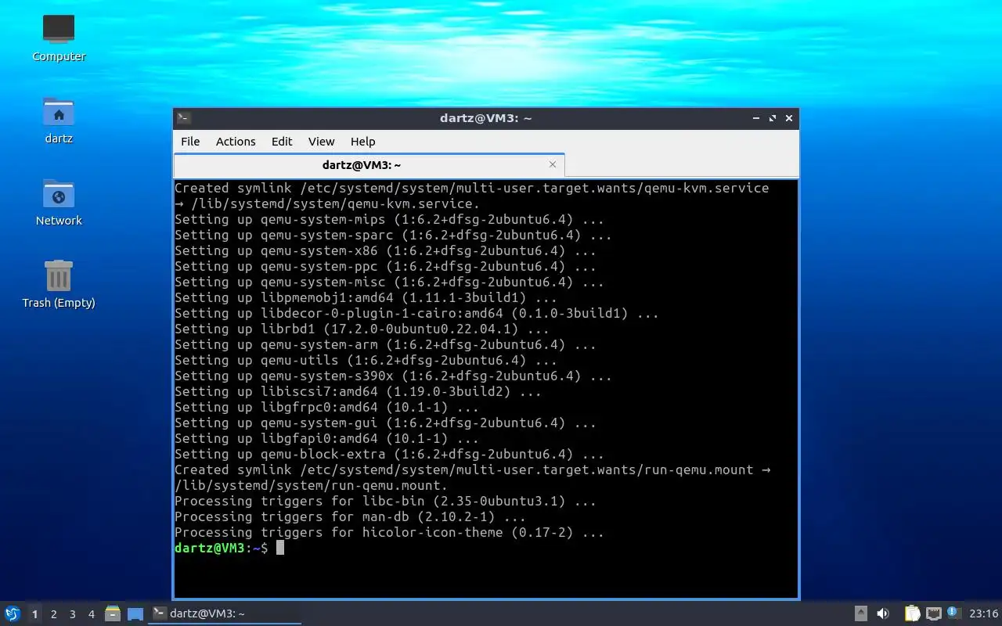Select the Network desktop icon
The image size is (1002, 626).
pyautogui.click(x=59, y=202)
